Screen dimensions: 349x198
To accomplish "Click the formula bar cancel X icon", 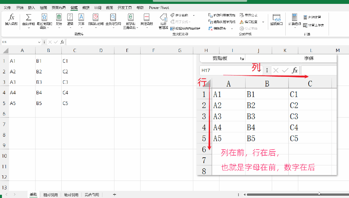I will (x=50, y=42).
